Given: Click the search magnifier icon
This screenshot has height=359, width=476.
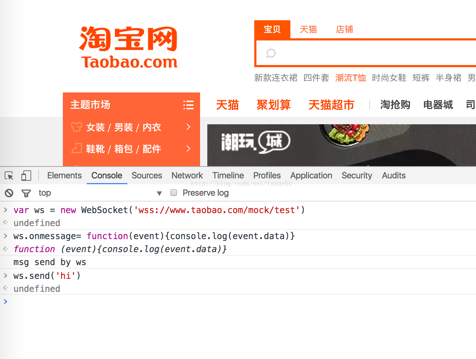Looking at the screenshot, I should 271,53.
